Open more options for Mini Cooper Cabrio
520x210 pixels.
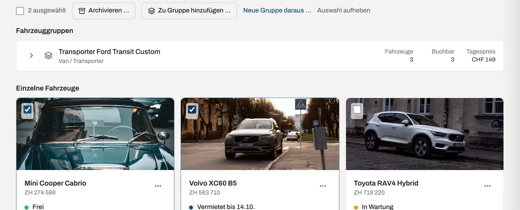[x=158, y=186]
